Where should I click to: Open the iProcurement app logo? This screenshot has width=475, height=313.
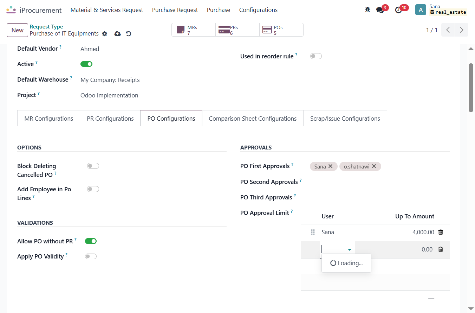[x=11, y=10]
